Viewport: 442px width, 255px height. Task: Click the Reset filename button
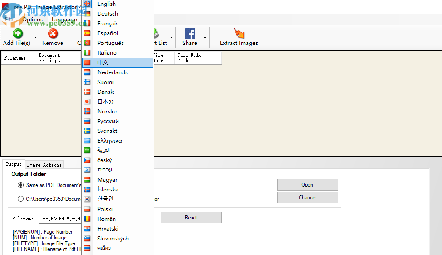coord(191,218)
